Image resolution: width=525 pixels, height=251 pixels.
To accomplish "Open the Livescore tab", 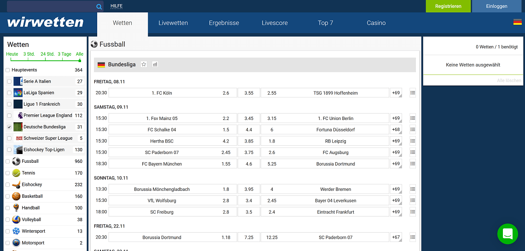I will [274, 23].
